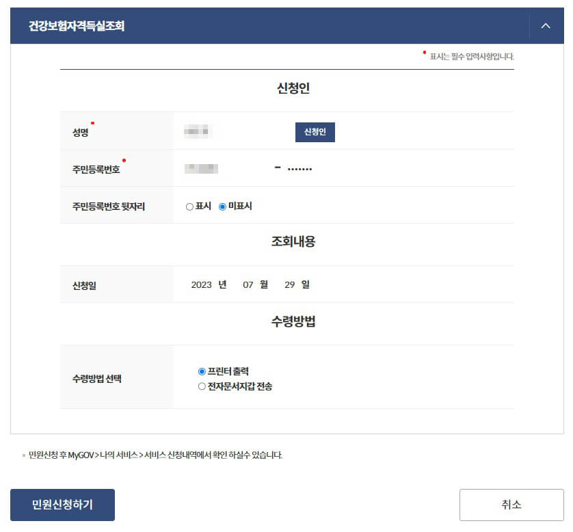573x532 pixels.
Task: Choose 전자문서지갑 전송 as receiving method
Action: coord(198,387)
